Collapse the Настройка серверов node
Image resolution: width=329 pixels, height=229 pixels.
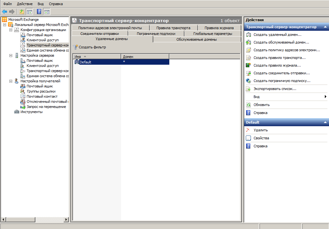point(11,55)
